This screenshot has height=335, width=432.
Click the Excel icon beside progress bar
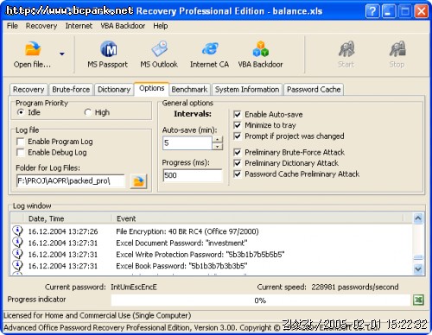click(x=418, y=300)
